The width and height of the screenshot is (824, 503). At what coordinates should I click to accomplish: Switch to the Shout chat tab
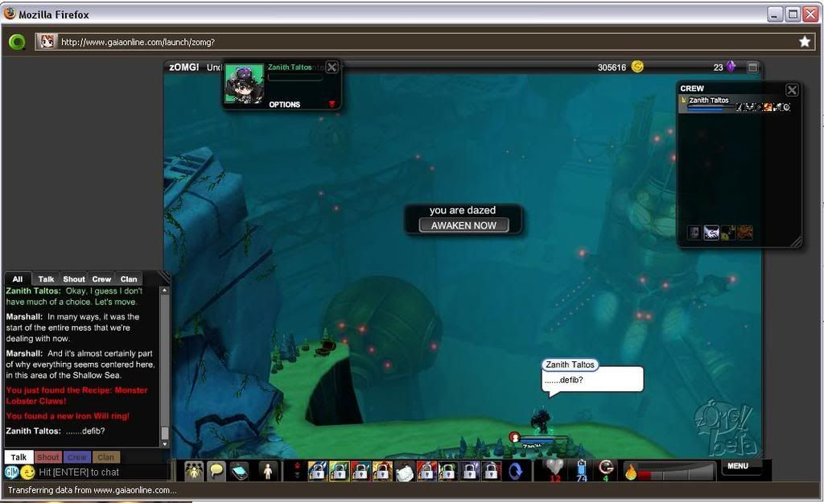coord(74,279)
